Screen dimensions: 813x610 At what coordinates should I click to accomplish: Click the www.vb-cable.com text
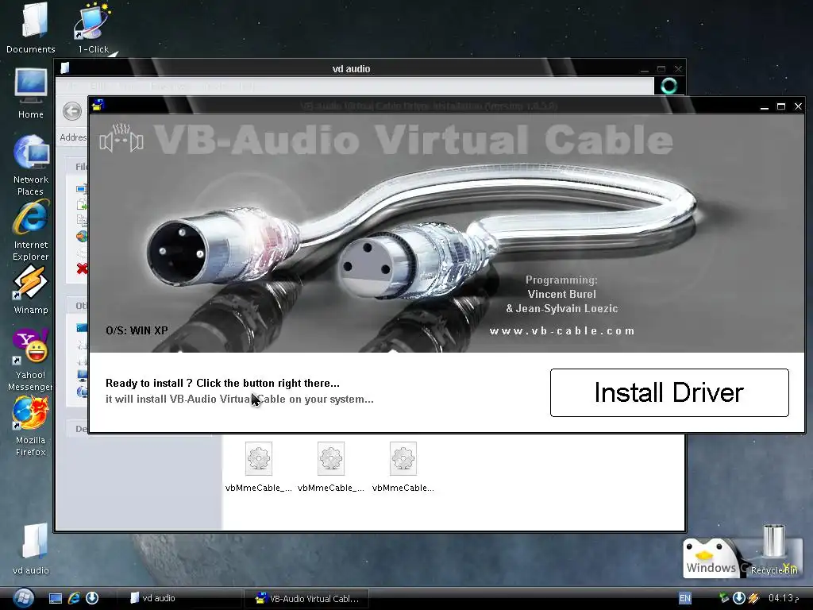pos(562,331)
